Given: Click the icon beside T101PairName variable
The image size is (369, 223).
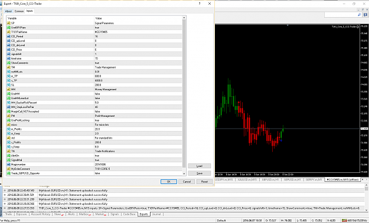Looking at the screenshot, I should tap(9, 32).
